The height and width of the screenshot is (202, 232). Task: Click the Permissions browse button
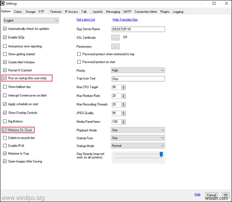coord(115,46)
